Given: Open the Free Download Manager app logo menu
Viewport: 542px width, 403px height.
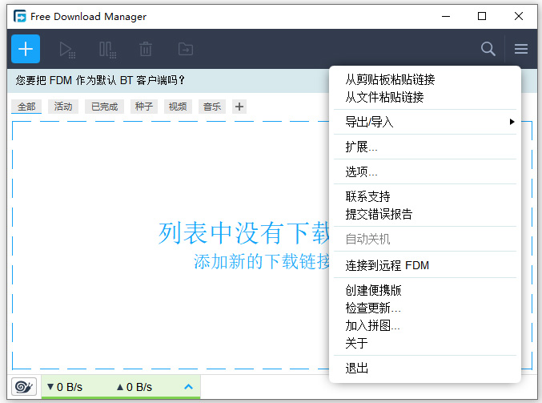Looking at the screenshot, I should [x=20, y=16].
